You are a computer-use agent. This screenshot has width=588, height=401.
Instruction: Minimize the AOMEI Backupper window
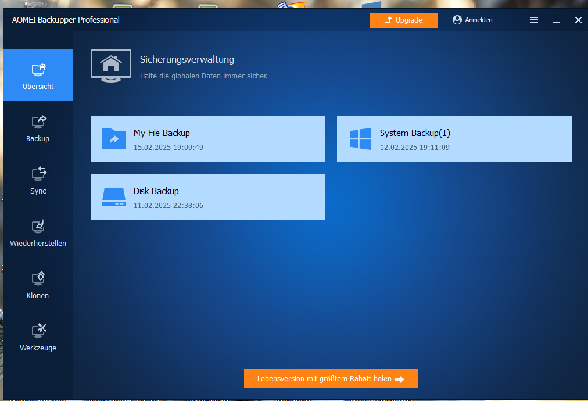click(x=556, y=20)
